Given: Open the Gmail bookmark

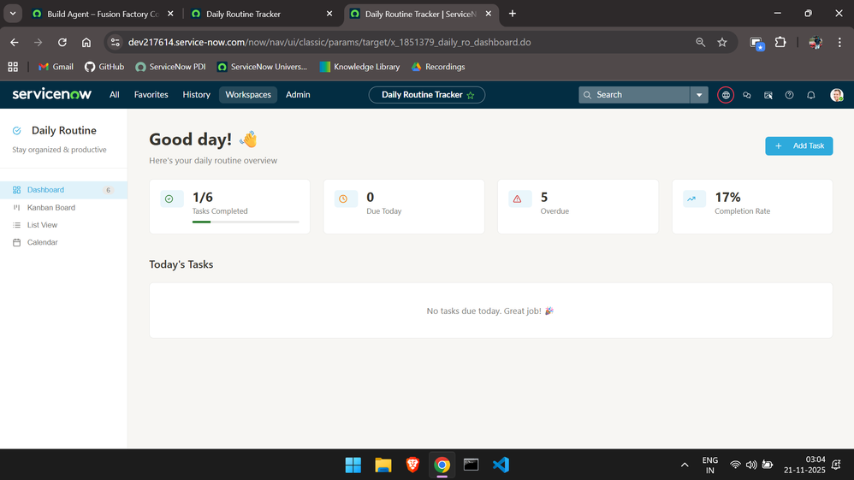Looking at the screenshot, I should (x=56, y=67).
